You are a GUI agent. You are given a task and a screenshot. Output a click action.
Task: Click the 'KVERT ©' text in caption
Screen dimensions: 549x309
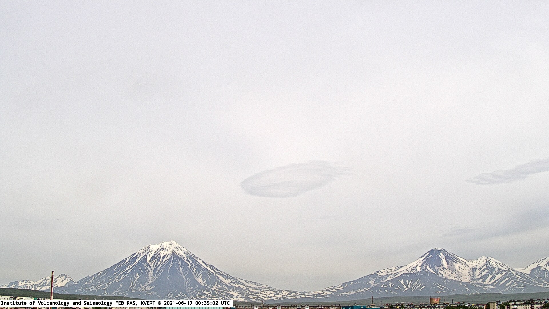(151, 303)
